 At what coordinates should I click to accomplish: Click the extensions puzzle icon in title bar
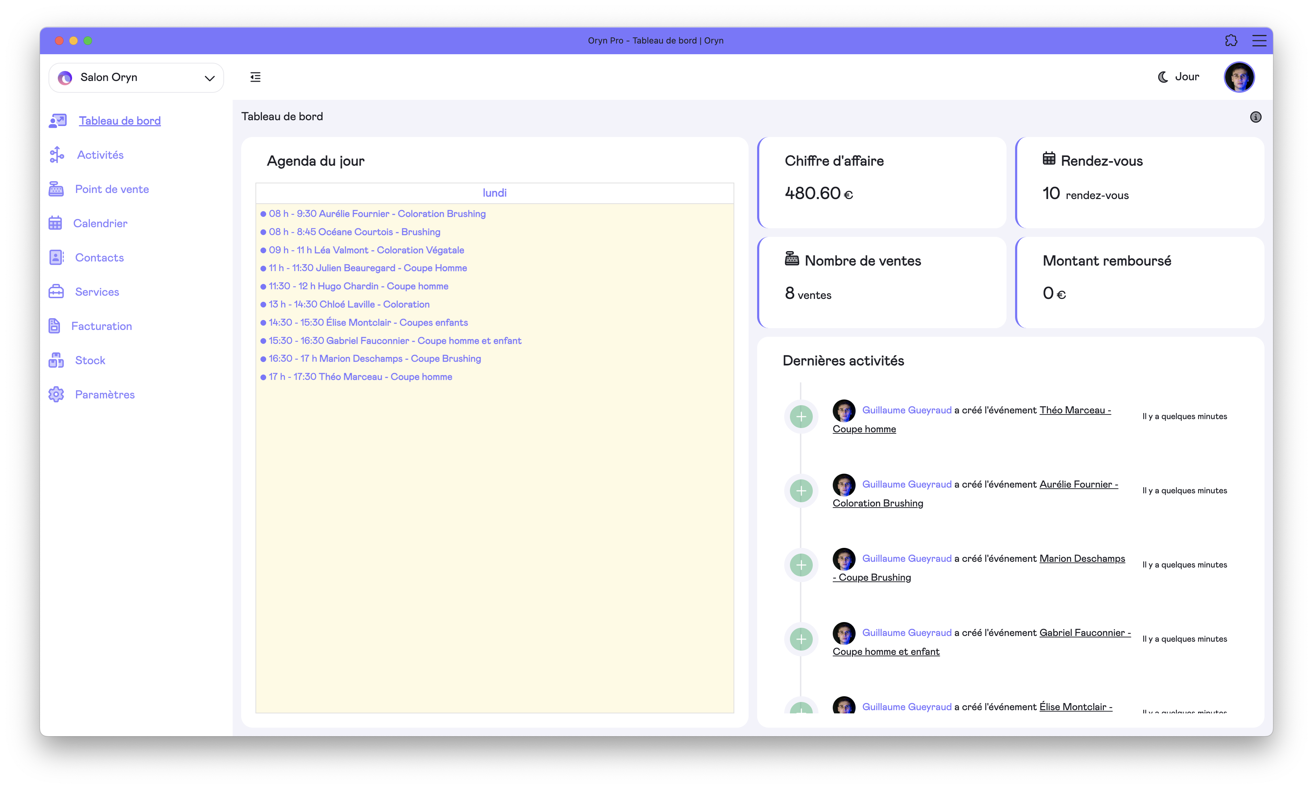pyautogui.click(x=1231, y=40)
